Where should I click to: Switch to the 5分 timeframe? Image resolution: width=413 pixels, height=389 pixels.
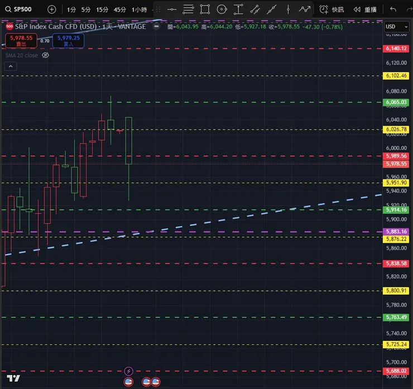[86, 9]
